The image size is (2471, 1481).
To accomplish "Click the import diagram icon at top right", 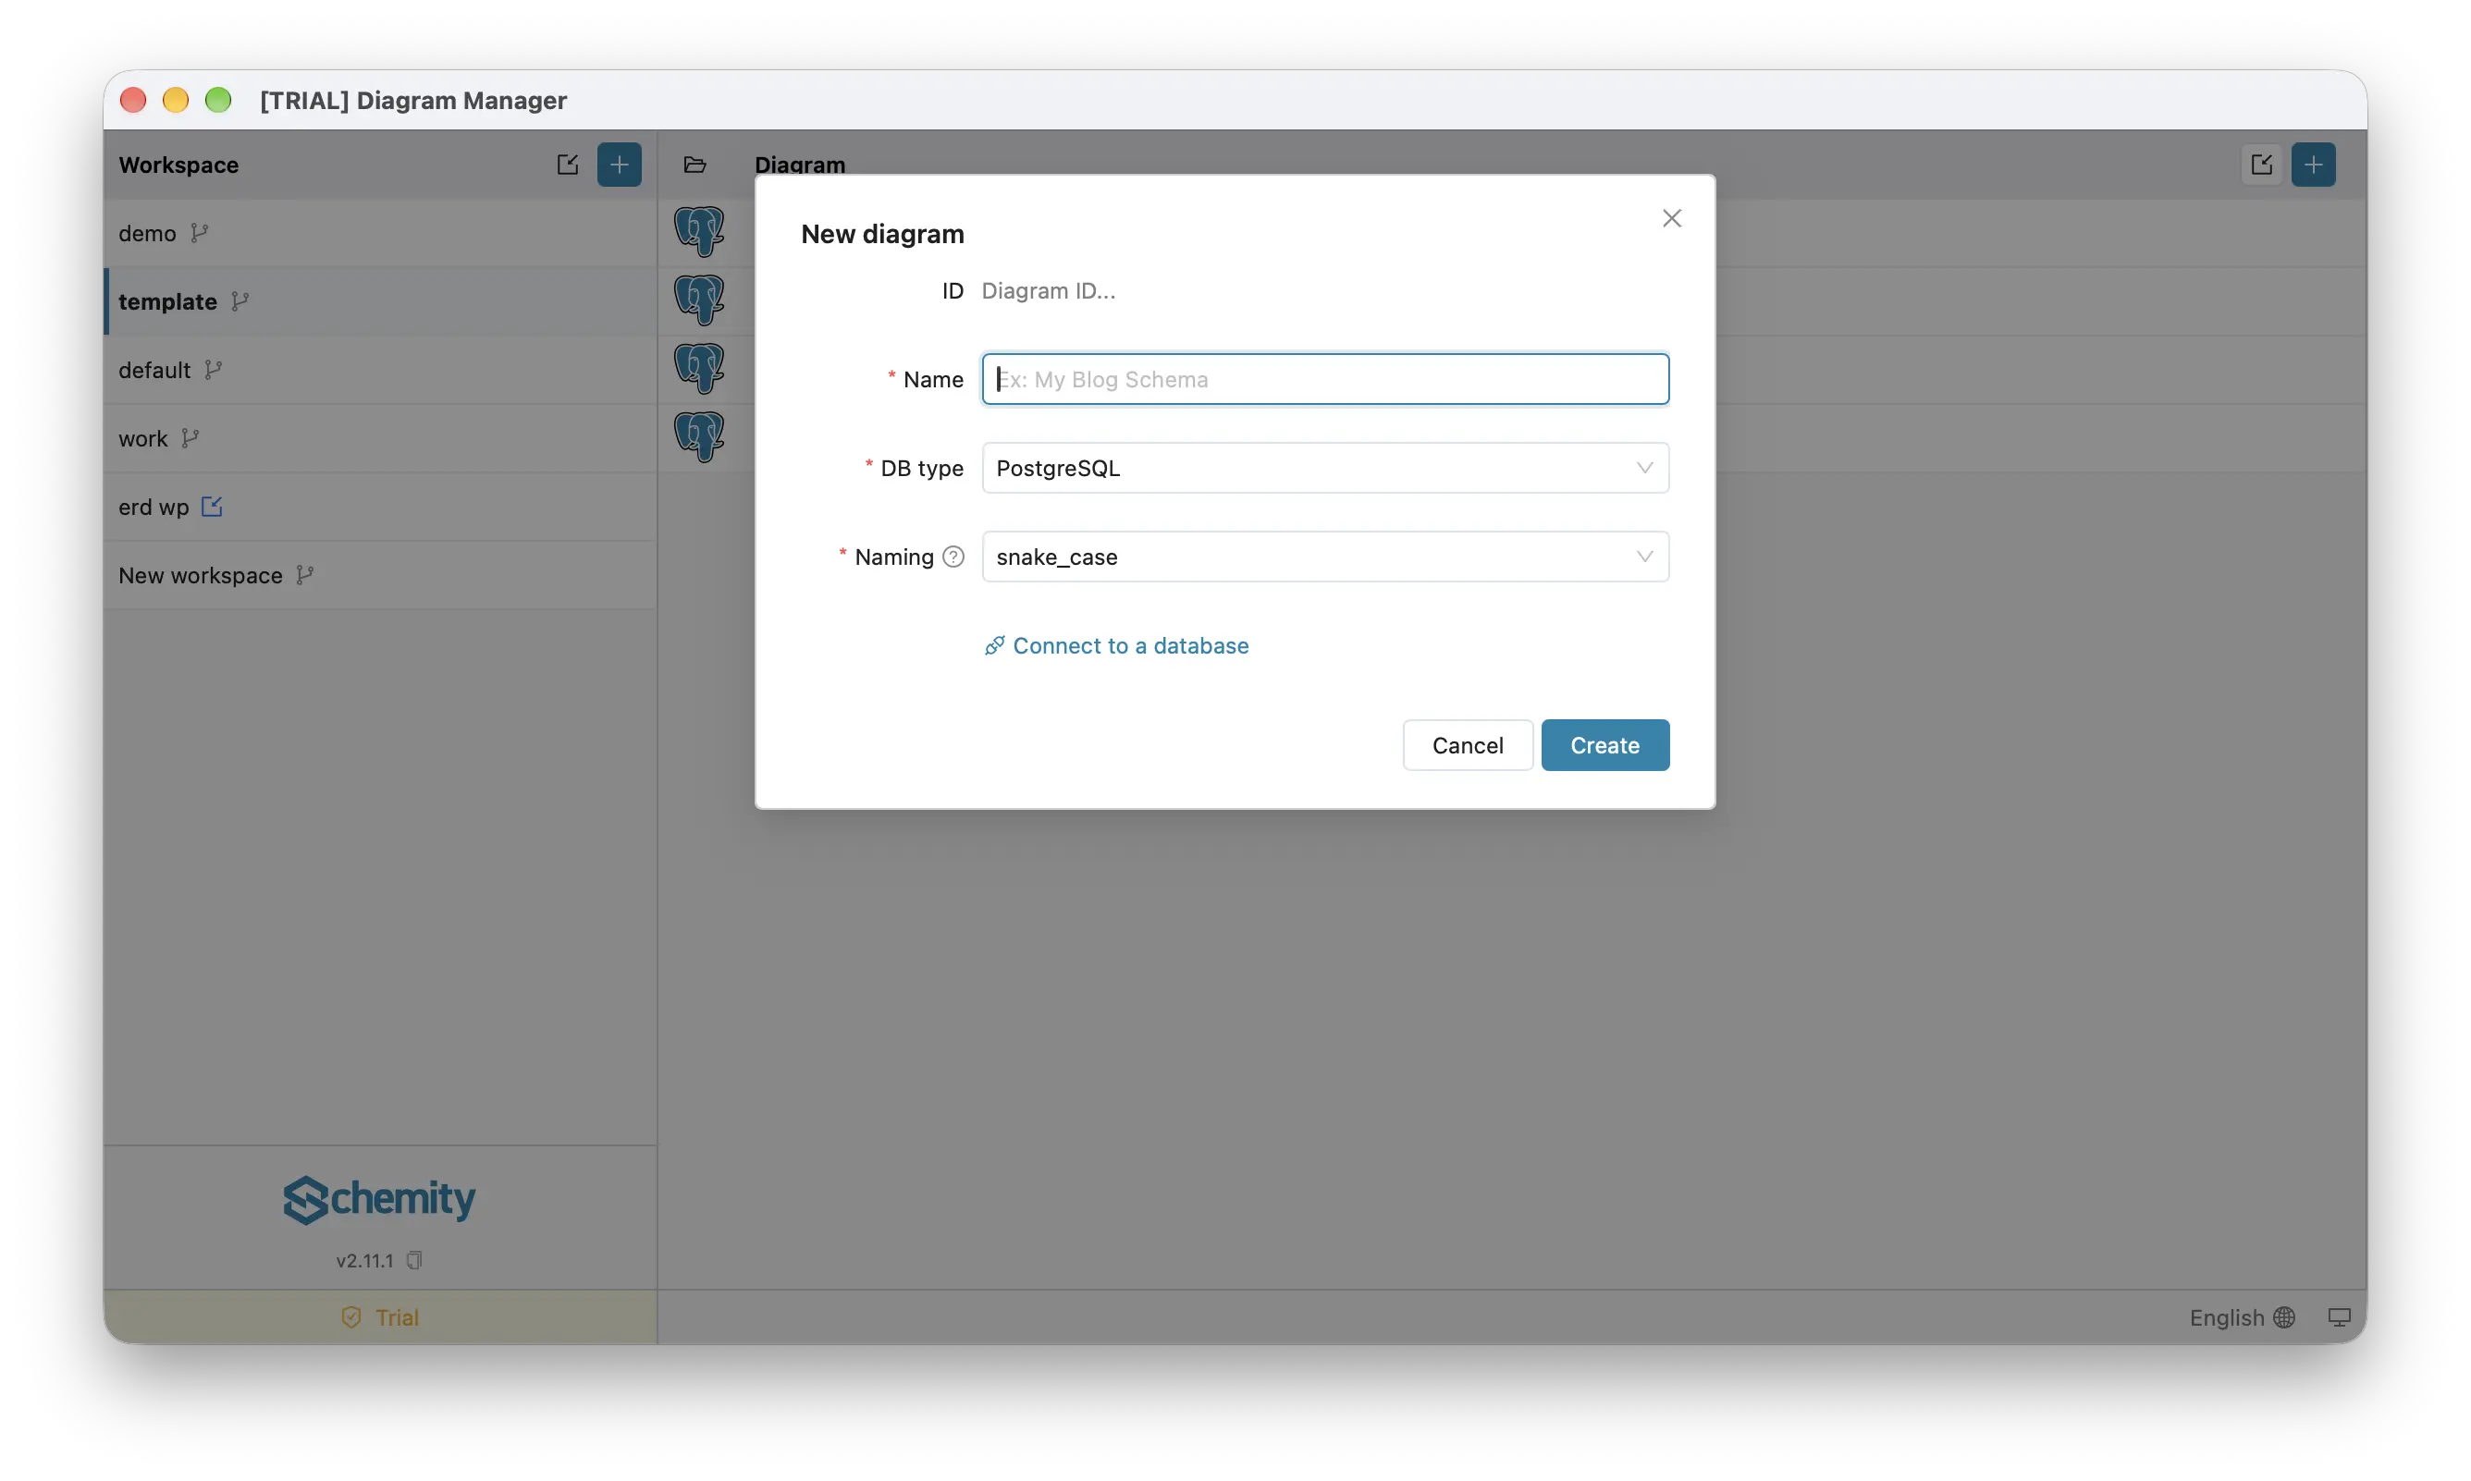I will point(2260,165).
